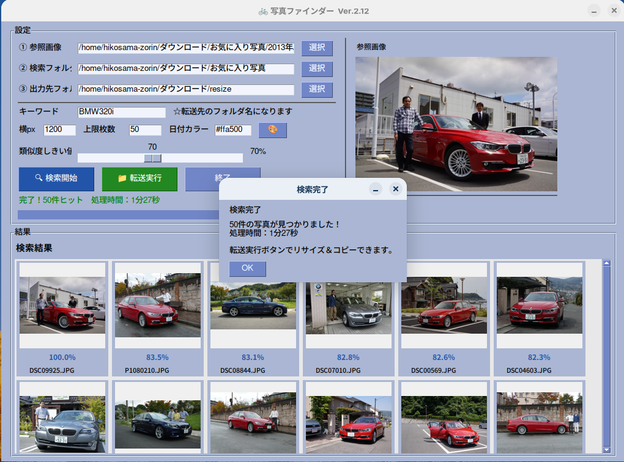624x462 pixels.
Task: Click 選択 button for search folder
Action: 316,68
